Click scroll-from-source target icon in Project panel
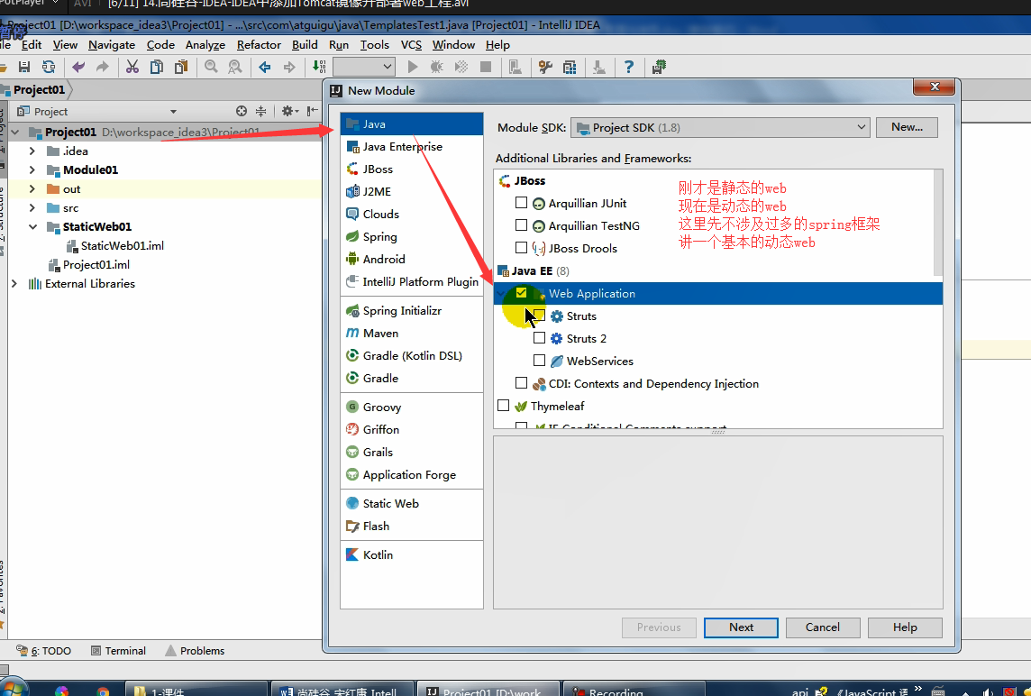Image resolution: width=1031 pixels, height=696 pixels. point(242,111)
